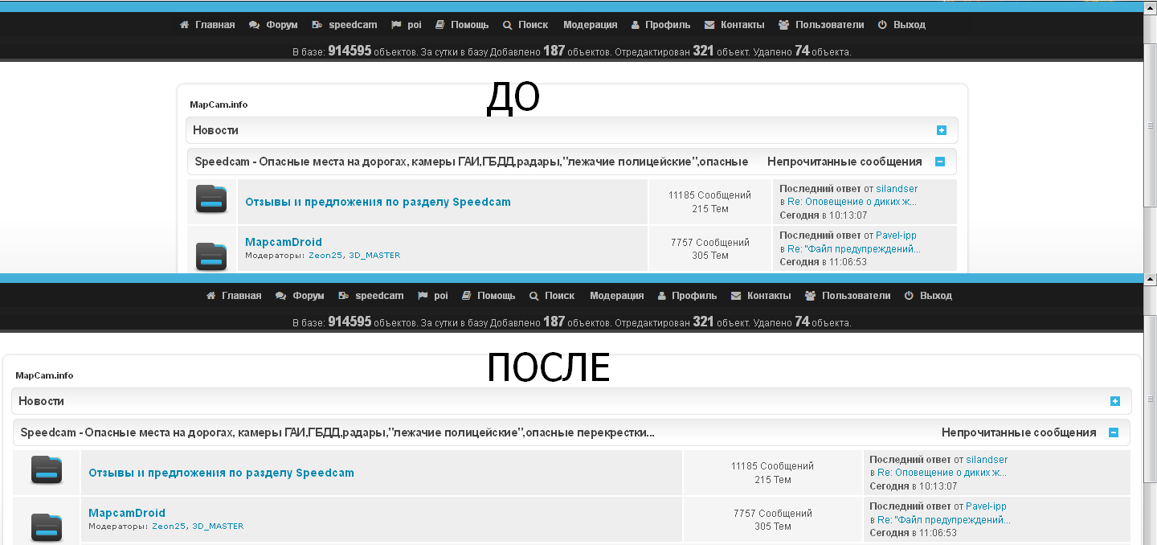Image resolution: width=1157 pixels, height=545 pixels.
Task: Click the folder icon of Отзывы row in the ДО view
Action: coord(211,199)
